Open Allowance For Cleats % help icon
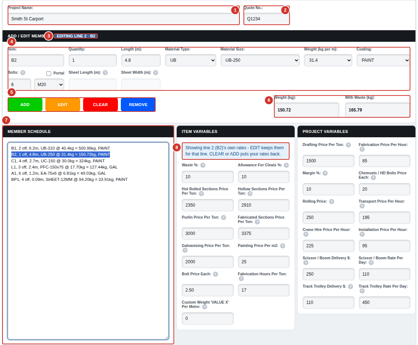418x345 pixels. point(286,165)
